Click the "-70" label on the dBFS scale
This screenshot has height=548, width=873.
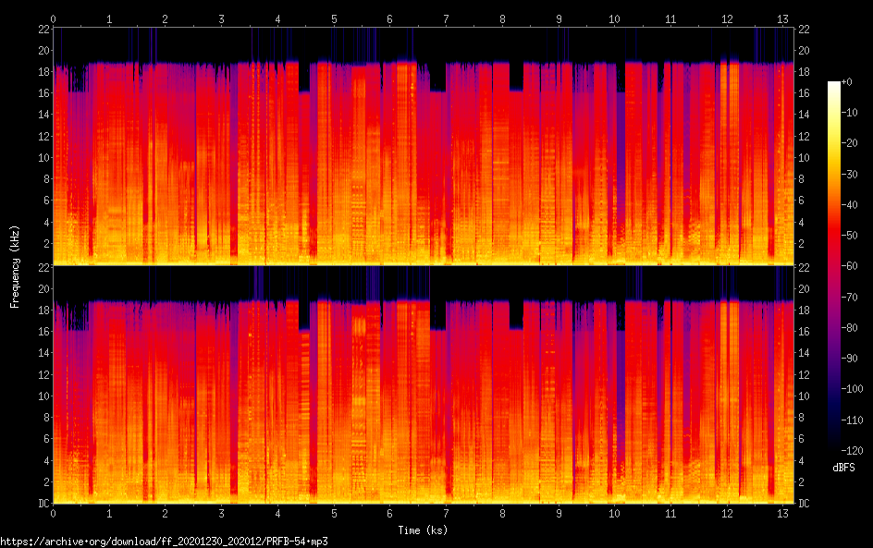(x=849, y=297)
